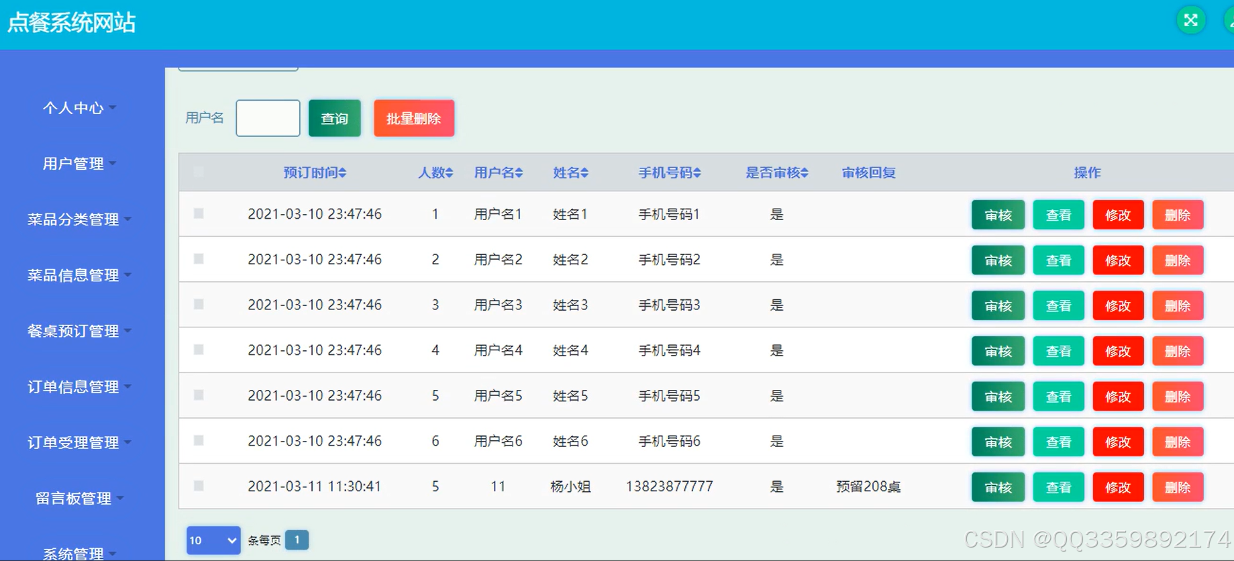Screen dimensions: 1234x561
Task: Click 查看 button for 用户名5 row
Action: point(1058,397)
